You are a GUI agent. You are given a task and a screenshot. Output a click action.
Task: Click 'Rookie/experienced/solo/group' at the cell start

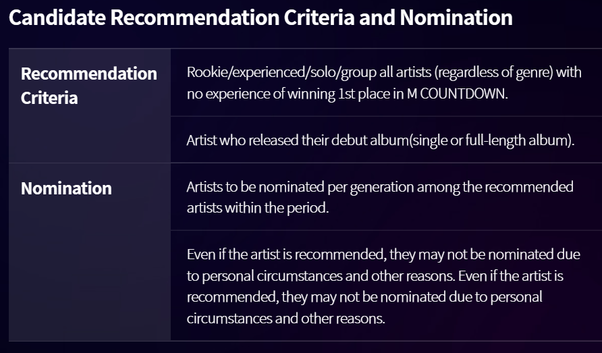point(281,72)
